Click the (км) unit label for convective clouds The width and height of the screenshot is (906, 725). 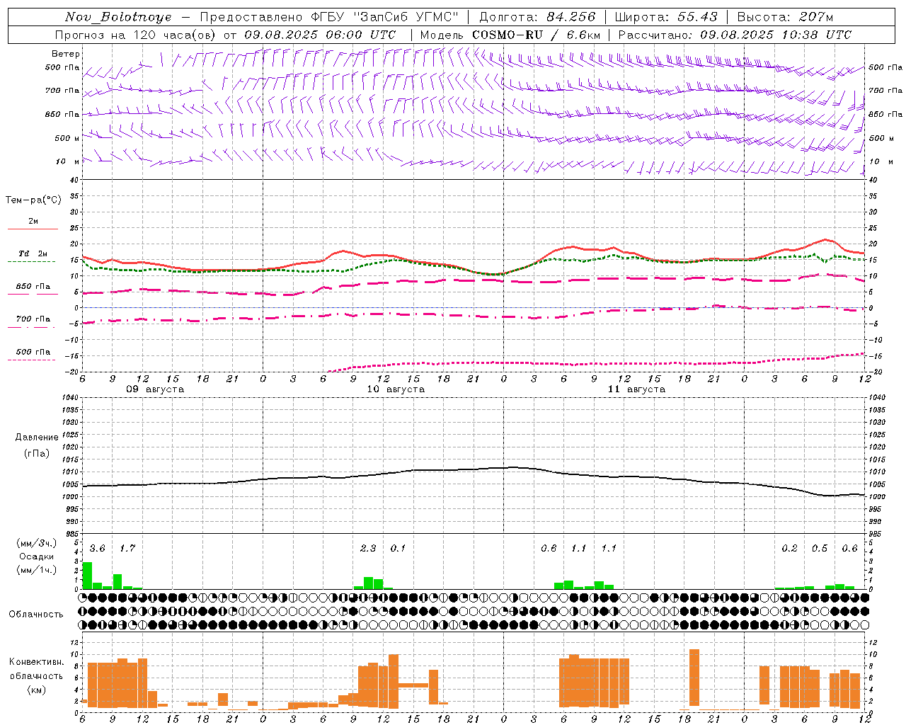[37, 690]
